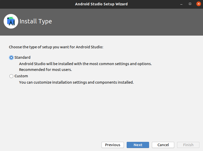Click 'Android Studio will be installed' description line
The height and width of the screenshot is (151, 203).
coord(85,64)
